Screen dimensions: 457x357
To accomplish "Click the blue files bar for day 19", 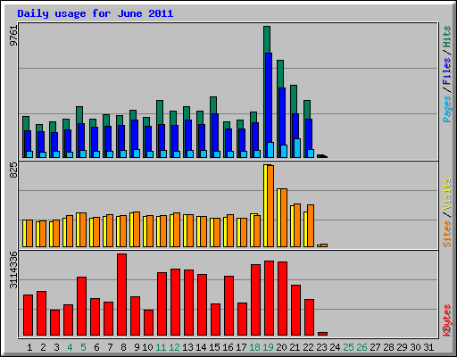I will pos(269,98).
